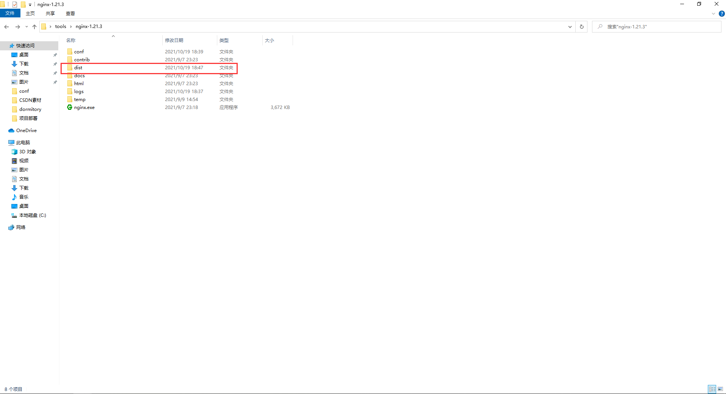Switch to the 查看 ribbon tab
The width and height of the screenshot is (726, 394).
click(70, 13)
